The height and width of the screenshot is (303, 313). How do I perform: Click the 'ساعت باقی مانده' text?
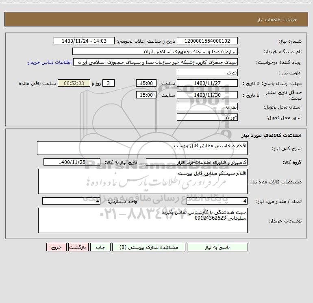click(37, 83)
